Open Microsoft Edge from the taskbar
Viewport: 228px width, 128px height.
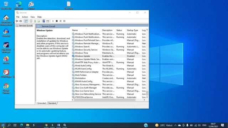(21, 125)
